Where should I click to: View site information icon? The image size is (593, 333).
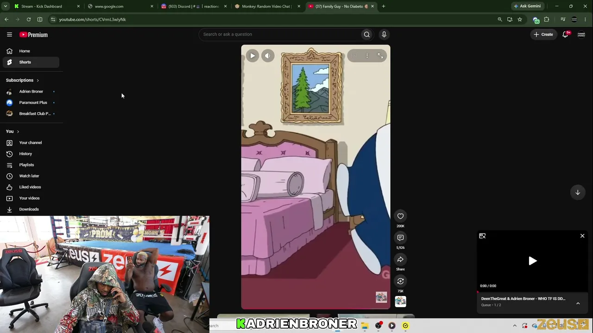(x=53, y=19)
